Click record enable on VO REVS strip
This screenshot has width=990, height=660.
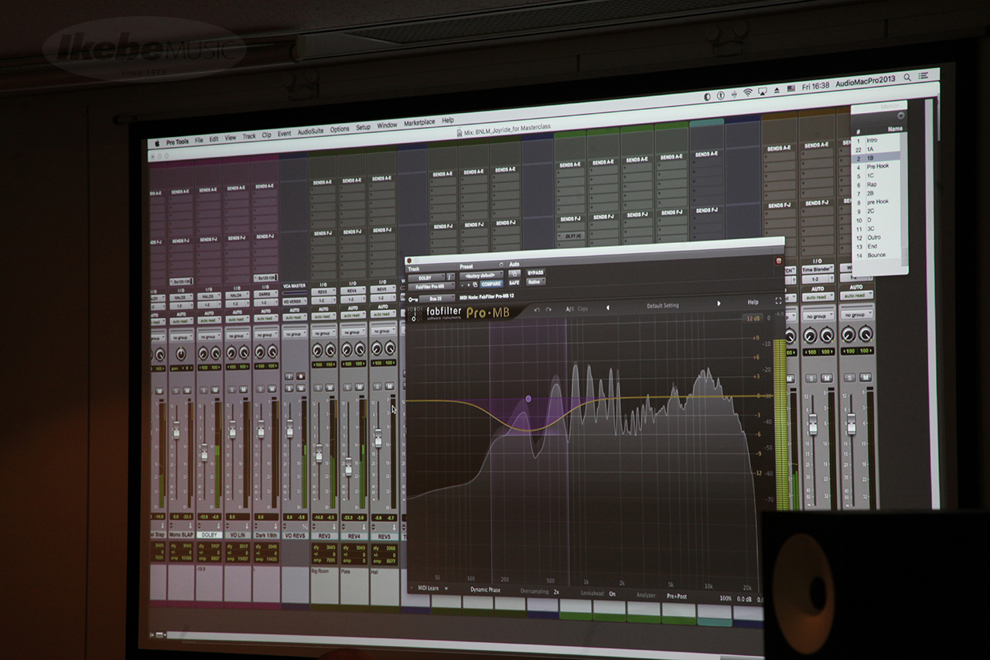click(300, 376)
